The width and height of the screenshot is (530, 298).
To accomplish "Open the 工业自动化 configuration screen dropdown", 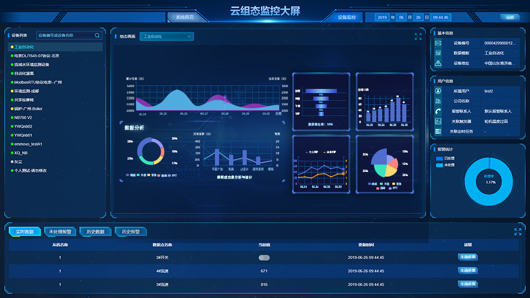I will (x=165, y=37).
